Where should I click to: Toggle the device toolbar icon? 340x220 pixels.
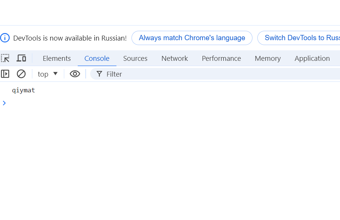[21, 58]
